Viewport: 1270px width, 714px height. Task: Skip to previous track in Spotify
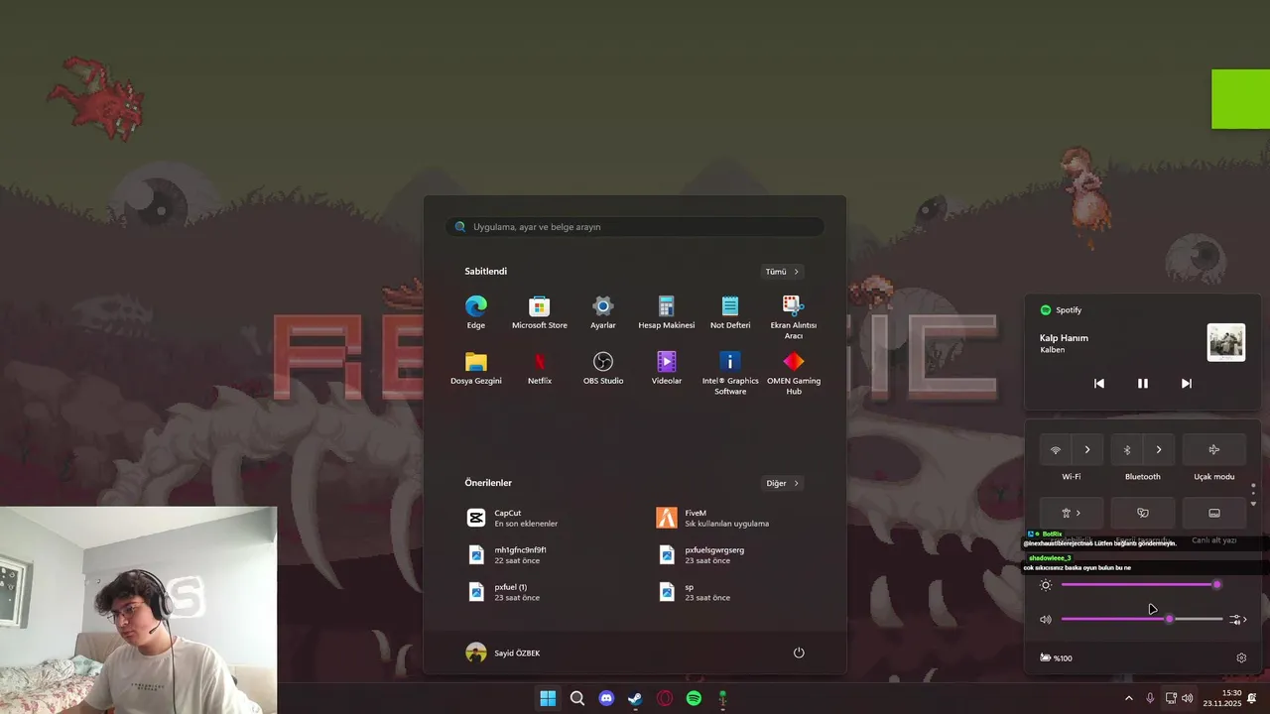tap(1099, 384)
